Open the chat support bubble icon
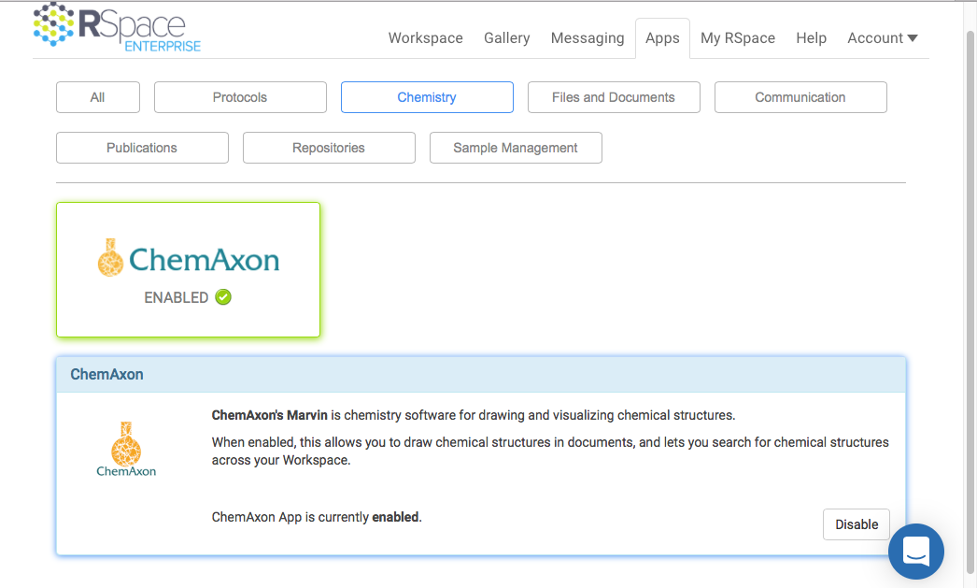This screenshot has width=977, height=588. click(x=915, y=552)
